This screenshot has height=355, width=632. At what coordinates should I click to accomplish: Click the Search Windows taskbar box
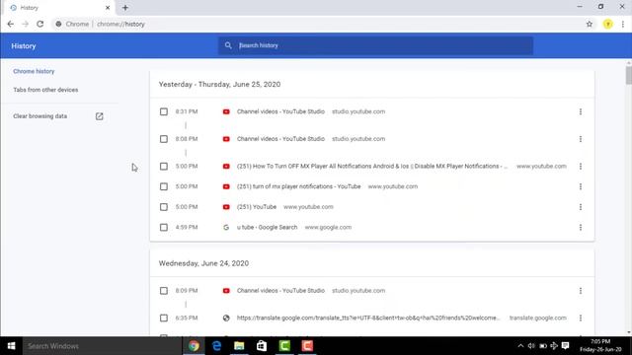[x=102, y=346]
